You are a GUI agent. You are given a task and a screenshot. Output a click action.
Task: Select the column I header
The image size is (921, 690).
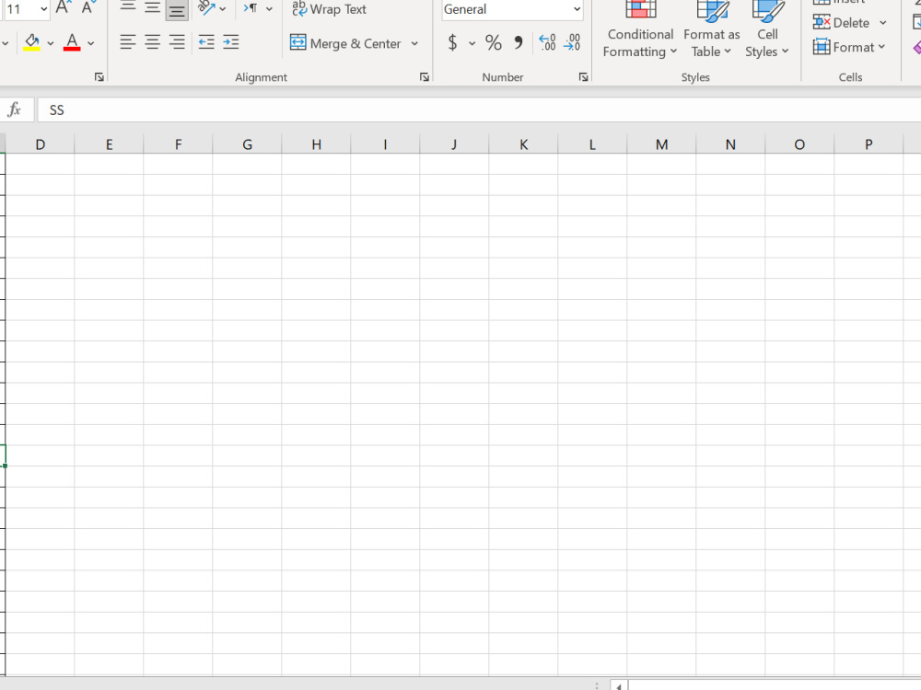point(385,144)
